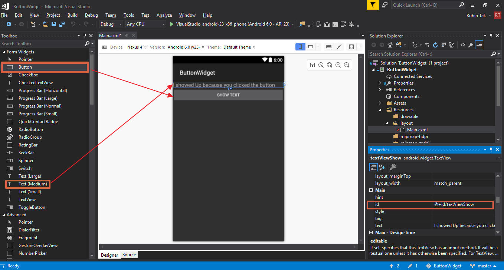Open the Debug configuration dropdown
This screenshot has height=270, width=504.
pos(111,24)
